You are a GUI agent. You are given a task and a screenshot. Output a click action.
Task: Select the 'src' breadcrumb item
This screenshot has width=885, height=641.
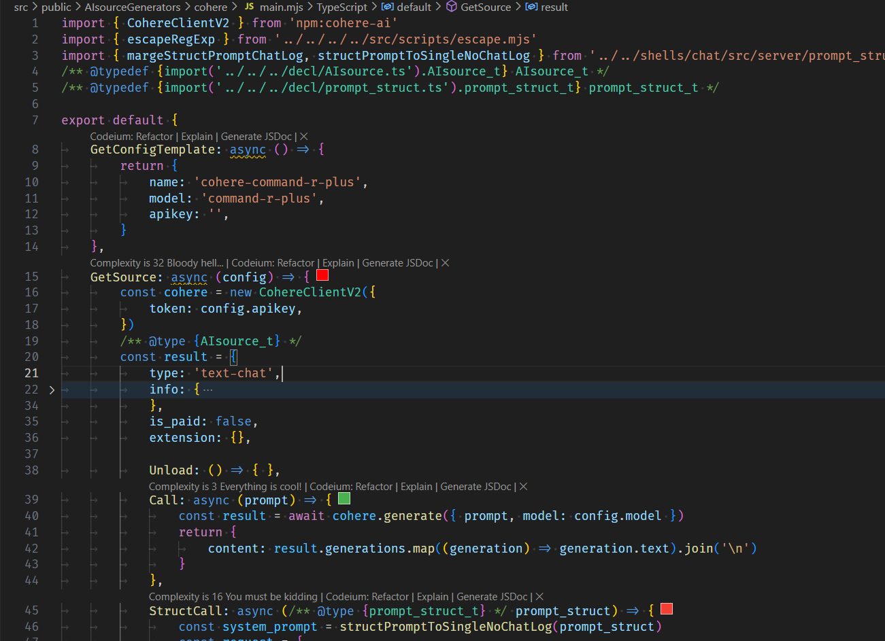point(21,7)
